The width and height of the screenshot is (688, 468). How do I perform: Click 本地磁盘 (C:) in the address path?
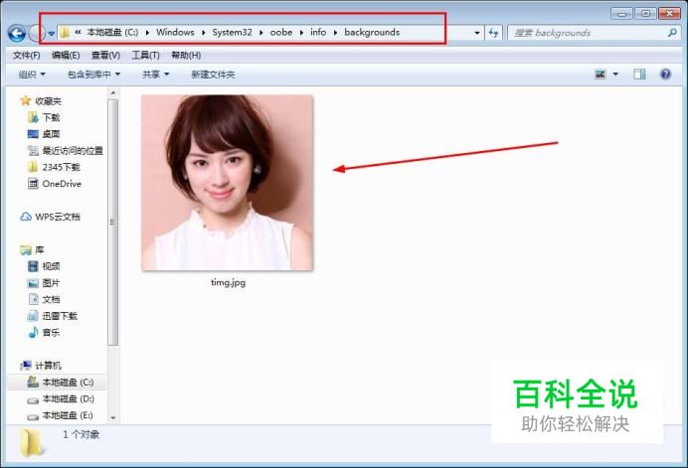tap(112, 32)
